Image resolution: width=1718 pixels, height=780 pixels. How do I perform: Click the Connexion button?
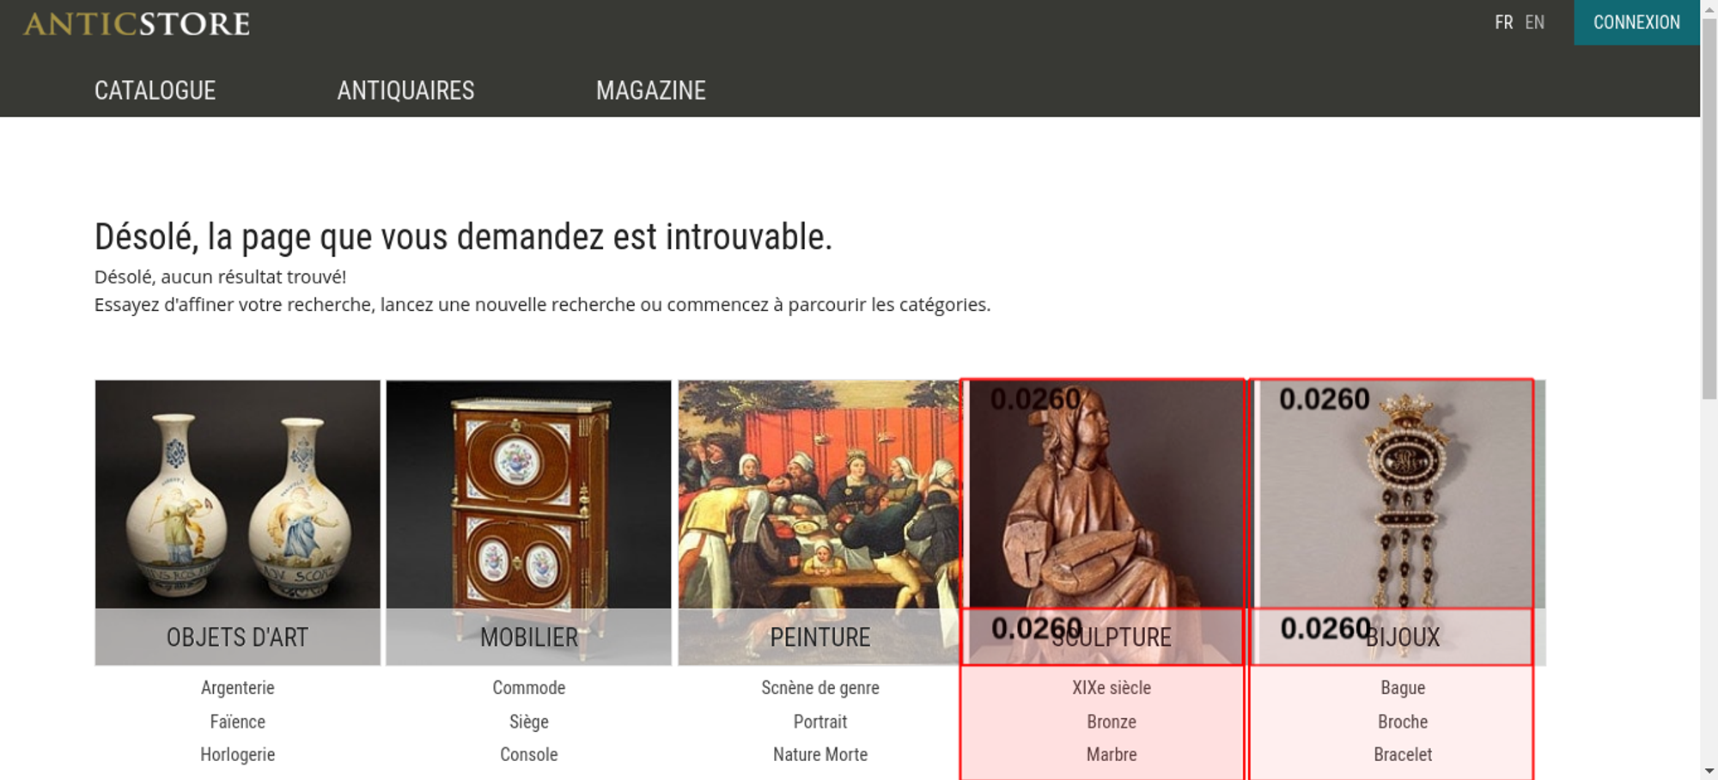pos(1636,22)
